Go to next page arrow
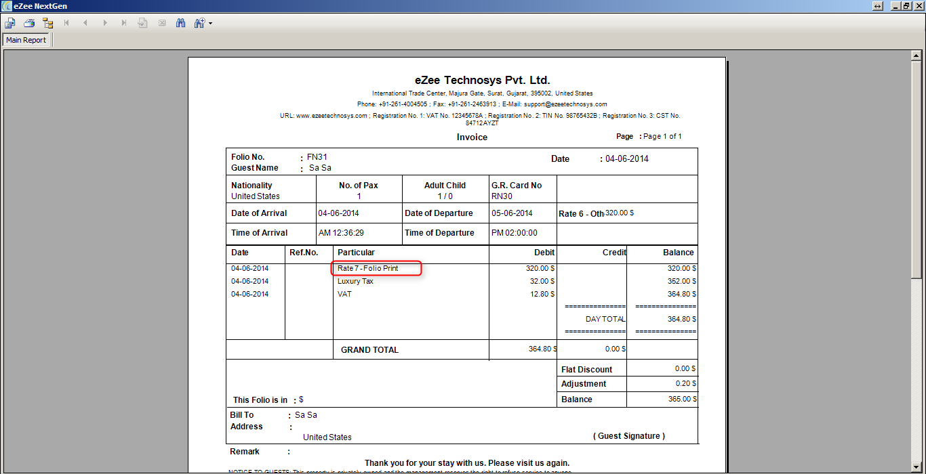Viewport: 926px width, 474px height. tap(104, 23)
